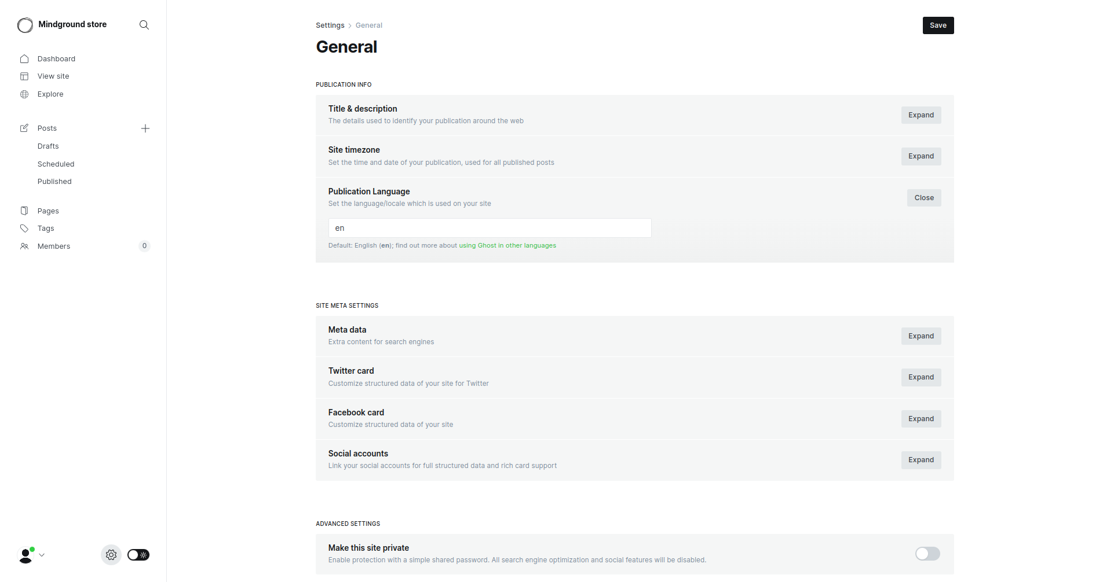The width and height of the screenshot is (1103, 582).
Task: Click the new post plus icon
Action: [145, 128]
